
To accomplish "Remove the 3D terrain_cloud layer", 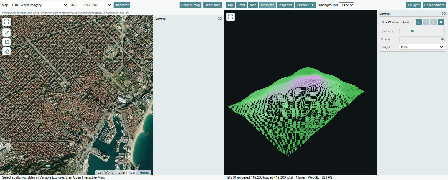I will [441, 22].
